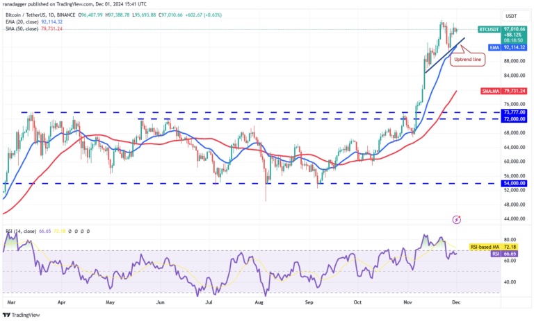Click the Aug label on time axis
The height and width of the screenshot is (321, 534).
point(260,302)
